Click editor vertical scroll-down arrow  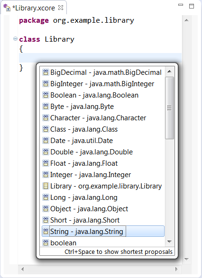(x=186, y=259)
